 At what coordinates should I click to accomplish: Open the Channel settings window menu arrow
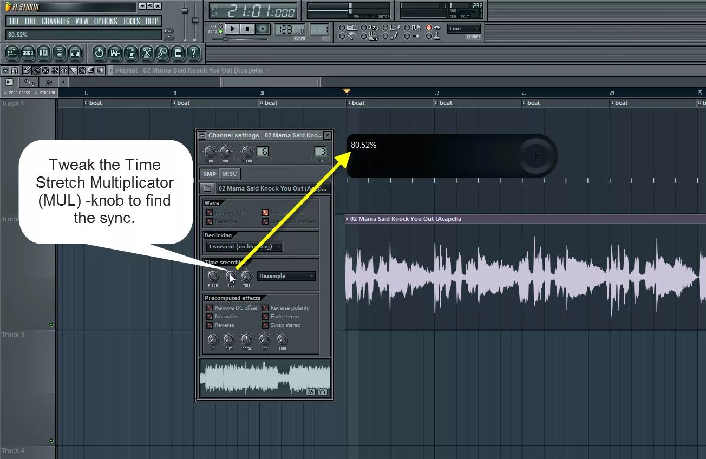[202, 135]
